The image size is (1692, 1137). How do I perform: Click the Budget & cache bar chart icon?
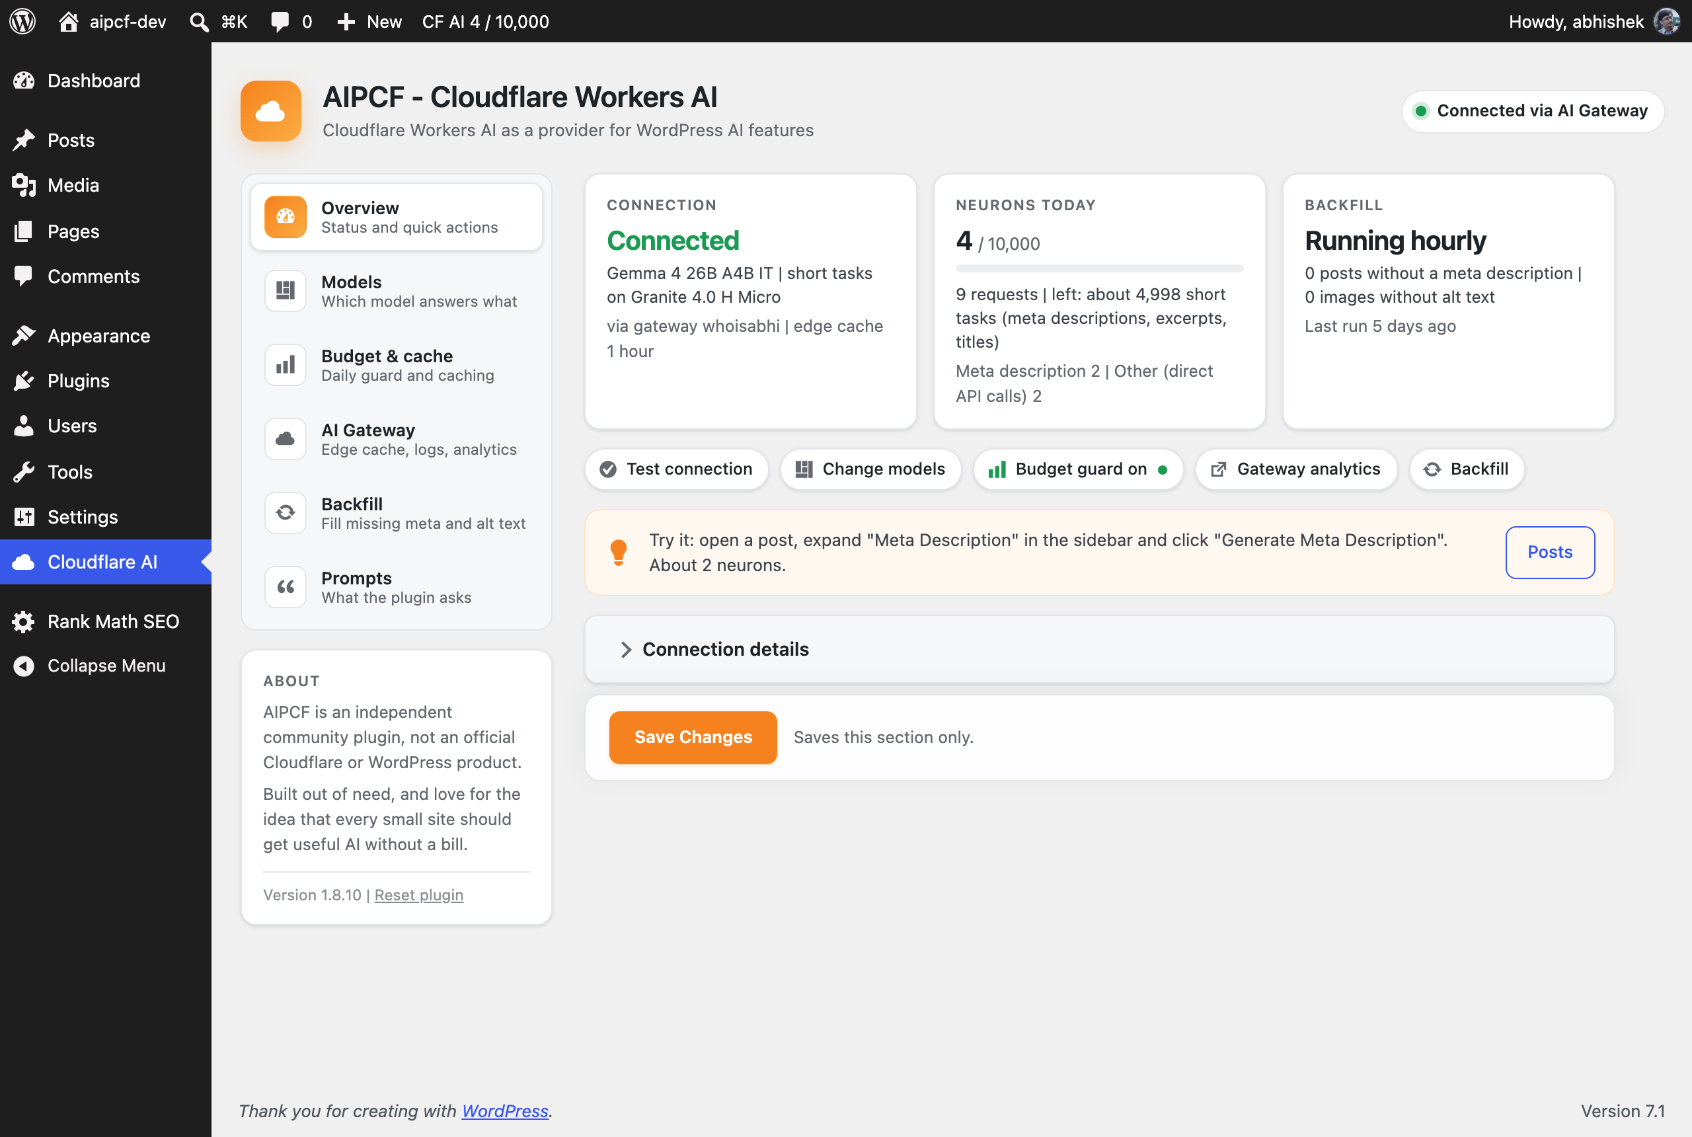coord(285,364)
